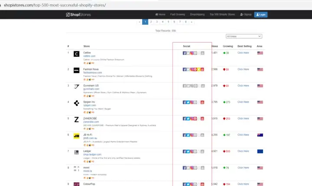Open Fashion Nova's YouTube icon

(202, 69)
